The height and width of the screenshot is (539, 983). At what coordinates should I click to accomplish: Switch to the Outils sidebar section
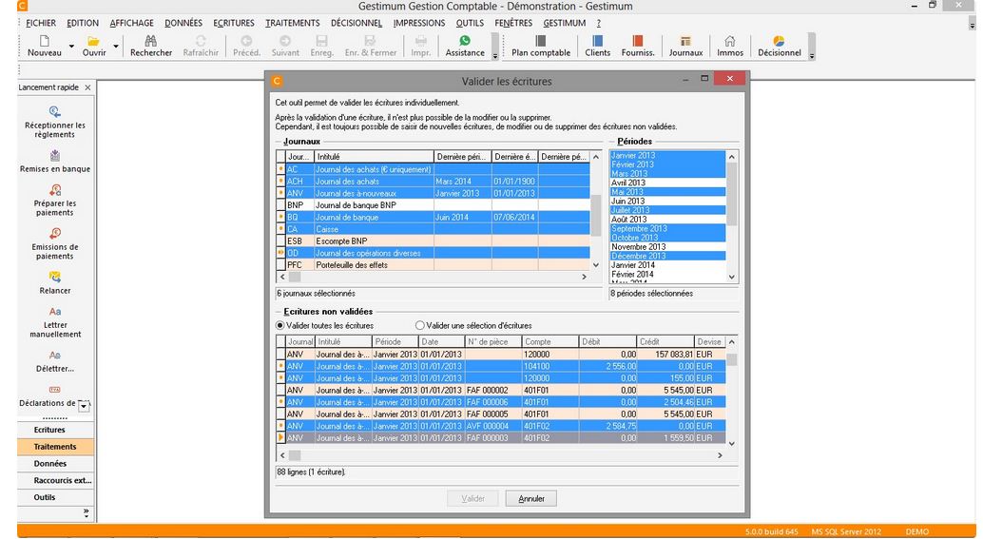point(55,497)
